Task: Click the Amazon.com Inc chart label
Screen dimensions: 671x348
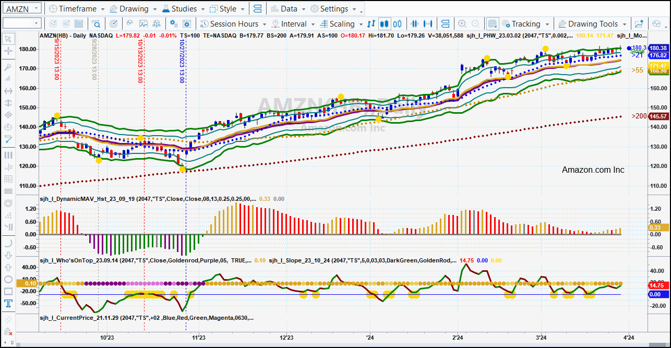Action: pyautogui.click(x=593, y=170)
